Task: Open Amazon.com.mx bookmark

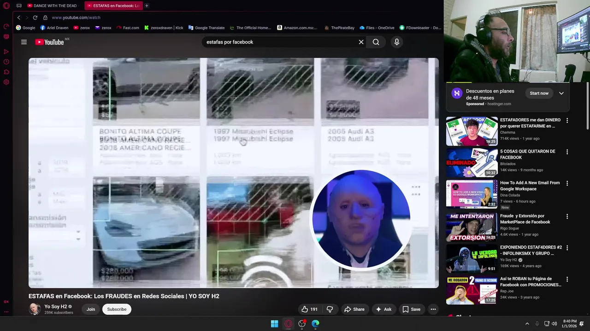Action: [x=297, y=28]
